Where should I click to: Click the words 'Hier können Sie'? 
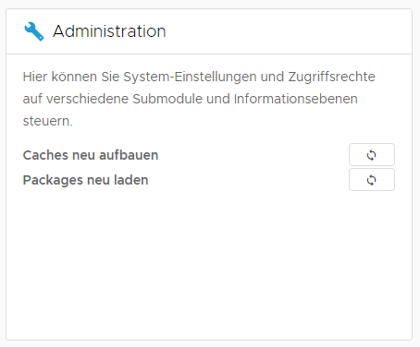71,77
